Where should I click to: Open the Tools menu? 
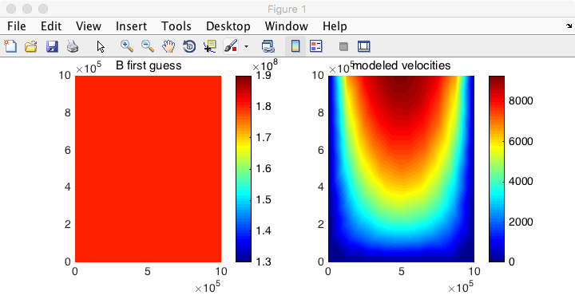click(176, 26)
